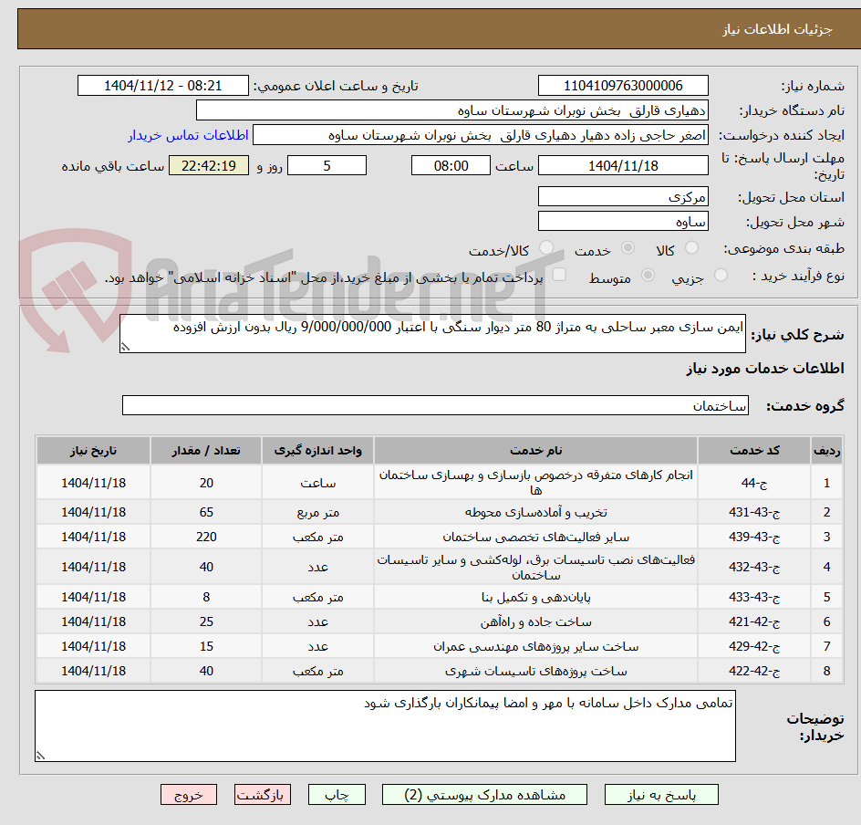Click service code ج-42-422 cell
This screenshot has height=825, width=861.
[754, 671]
